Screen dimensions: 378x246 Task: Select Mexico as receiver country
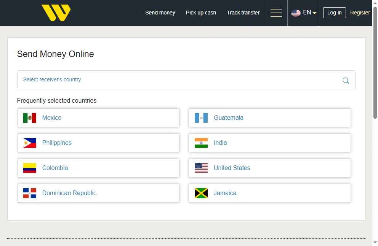tap(98, 118)
